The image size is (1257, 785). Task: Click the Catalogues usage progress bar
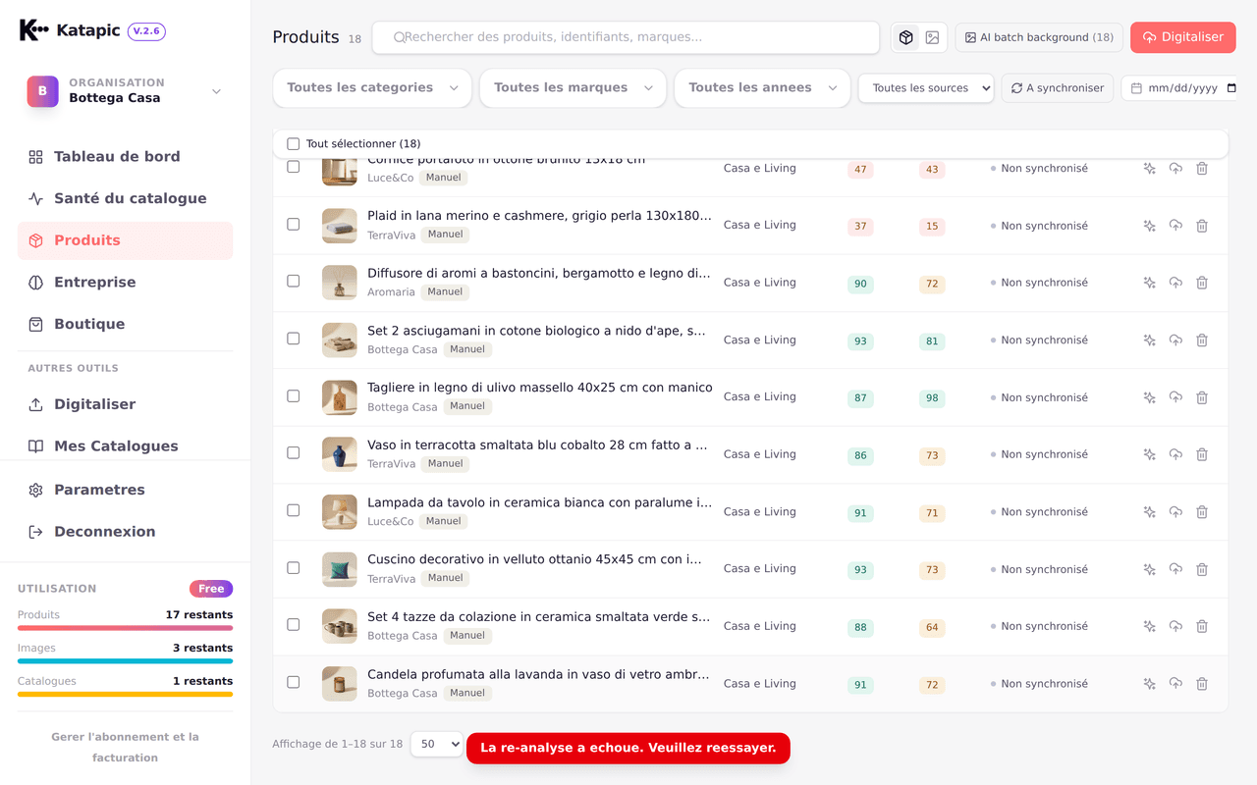(125, 695)
